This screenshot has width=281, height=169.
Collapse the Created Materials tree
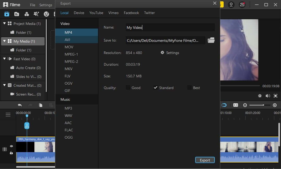[x=4, y=85]
